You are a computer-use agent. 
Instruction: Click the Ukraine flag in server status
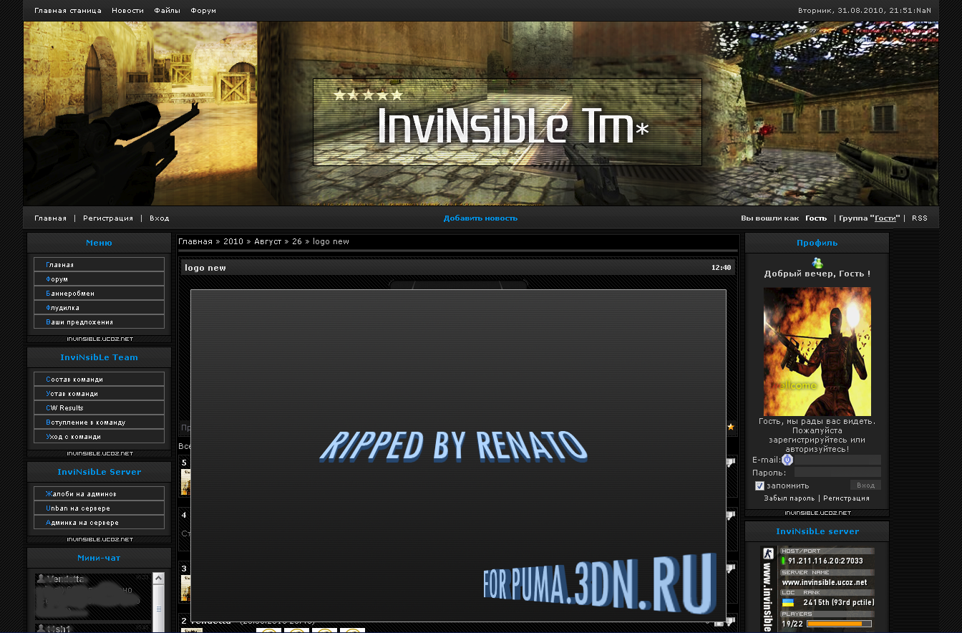(x=787, y=603)
